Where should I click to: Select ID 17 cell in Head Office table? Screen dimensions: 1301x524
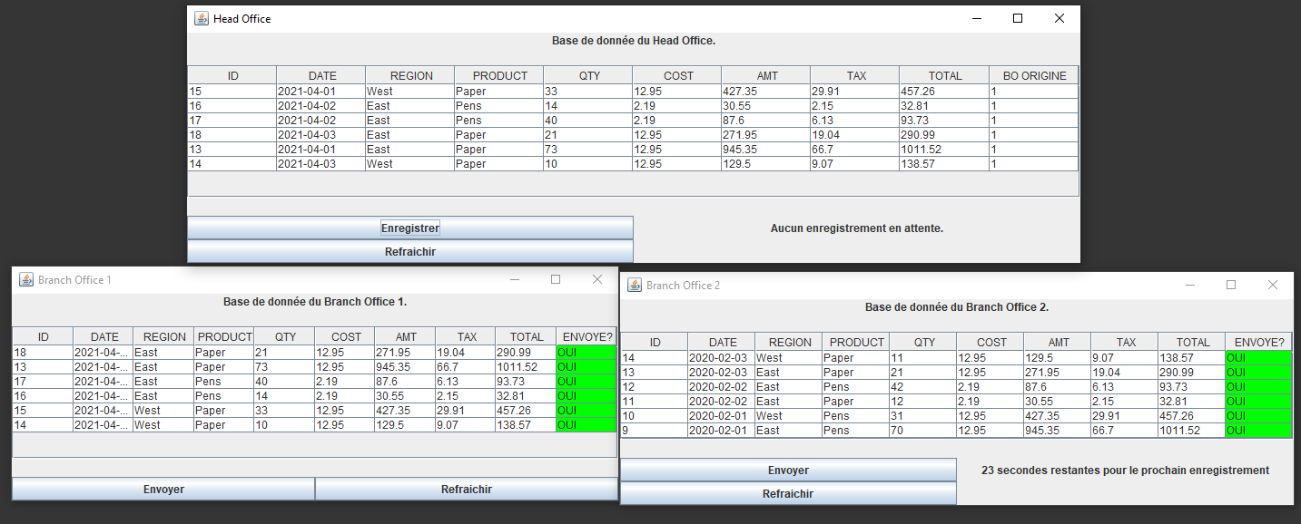tap(232, 121)
